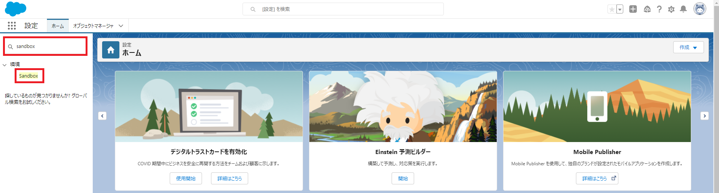Click the search magnifier icon in header
The image size is (719, 193).
point(253,9)
